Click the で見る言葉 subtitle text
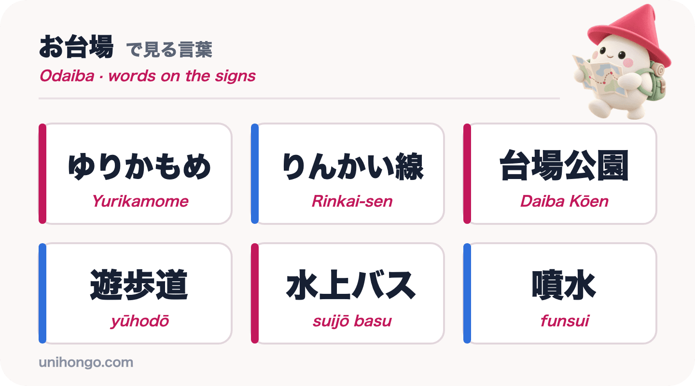 pyautogui.click(x=169, y=50)
